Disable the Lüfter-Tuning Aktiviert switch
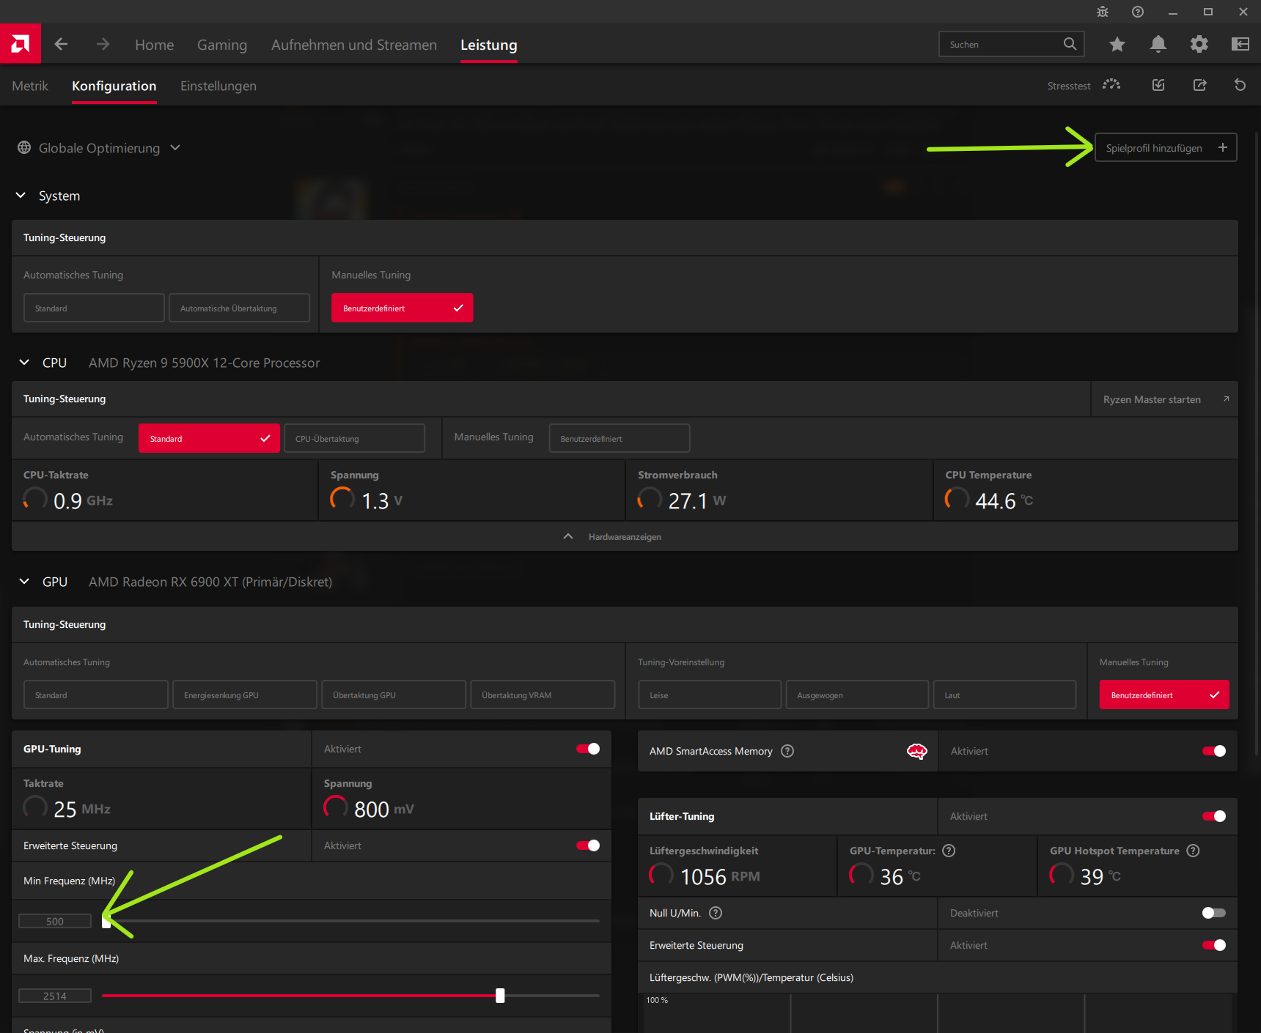1261x1033 pixels. (1215, 815)
